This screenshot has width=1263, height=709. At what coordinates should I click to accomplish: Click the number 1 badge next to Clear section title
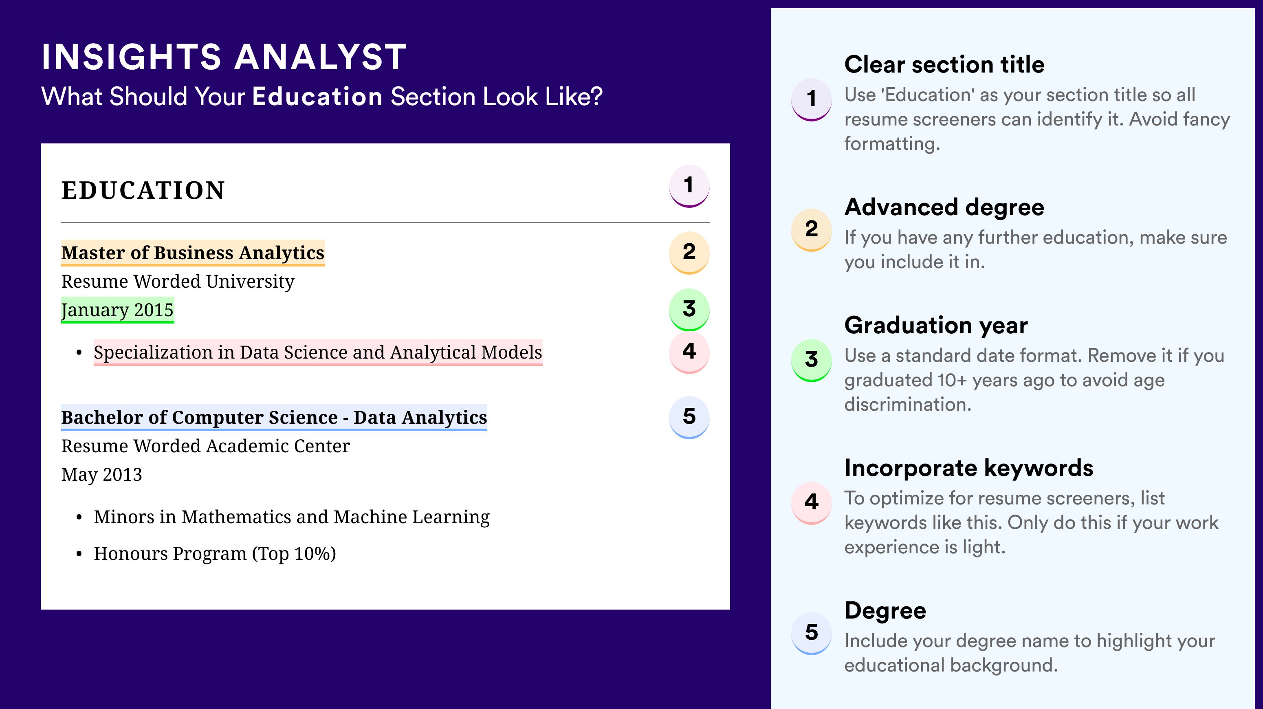click(x=812, y=99)
